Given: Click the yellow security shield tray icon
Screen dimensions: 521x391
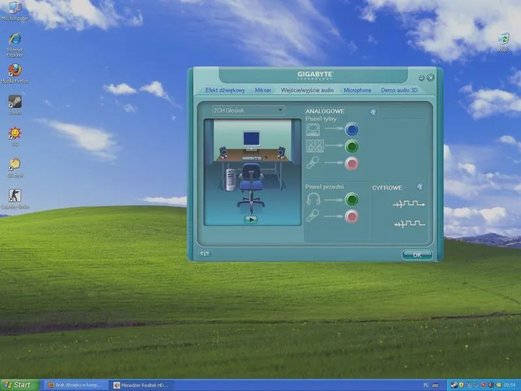Looking at the screenshot, I should pyautogui.click(x=461, y=385).
